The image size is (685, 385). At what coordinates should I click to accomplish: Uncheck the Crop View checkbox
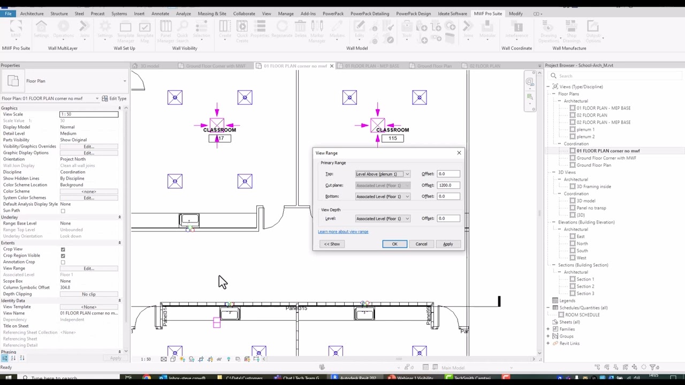click(x=63, y=249)
